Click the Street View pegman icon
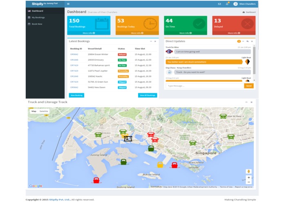 pos(249,171)
